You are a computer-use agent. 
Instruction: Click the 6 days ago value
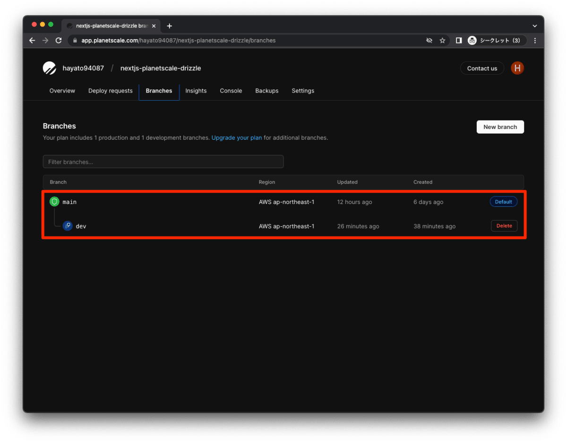click(429, 202)
